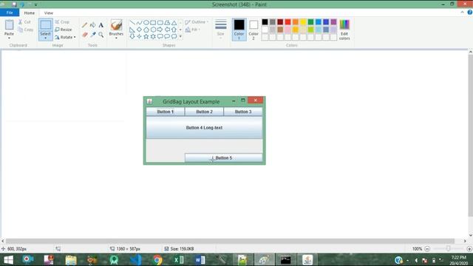Image resolution: width=473 pixels, height=266 pixels.
Task: Select the Text tool
Action: [x=101, y=25]
